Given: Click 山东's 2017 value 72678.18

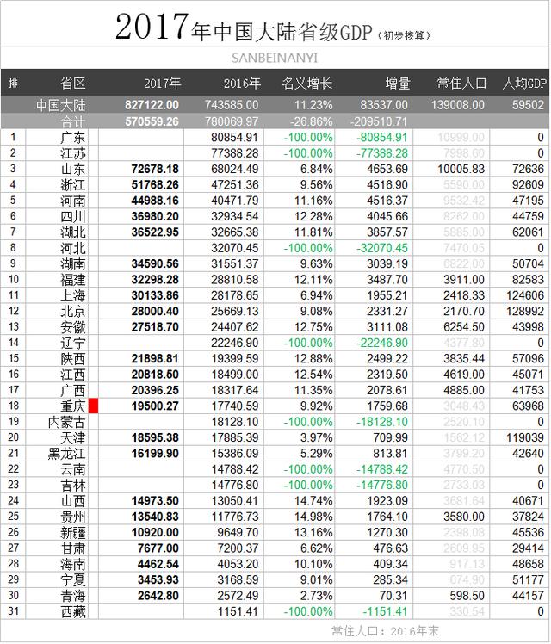Looking at the screenshot, I should (x=155, y=169).
